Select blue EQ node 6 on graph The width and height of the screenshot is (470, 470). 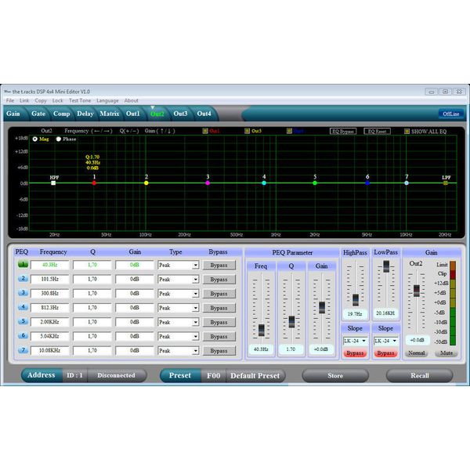(367, 183)
